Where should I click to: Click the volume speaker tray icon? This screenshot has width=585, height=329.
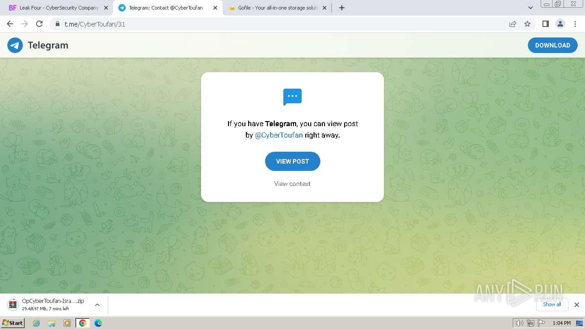pyautogui.click(x=519, y=323)
